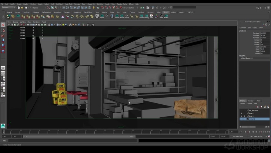Viewport: 271px width, 153px height.
Task: Toggle the R display type of layer1
Action: click(x=244, y=116)
